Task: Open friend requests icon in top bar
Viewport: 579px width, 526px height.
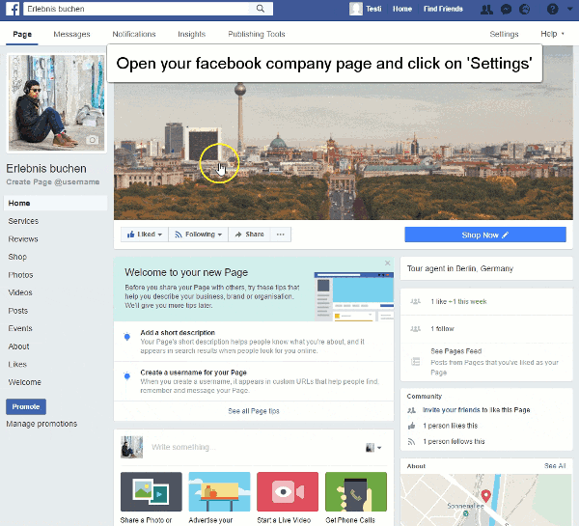Action: pos(486,9)
